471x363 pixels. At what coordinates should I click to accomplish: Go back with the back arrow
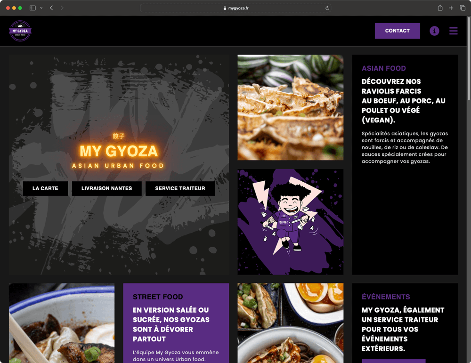click(x=51, y=8)
